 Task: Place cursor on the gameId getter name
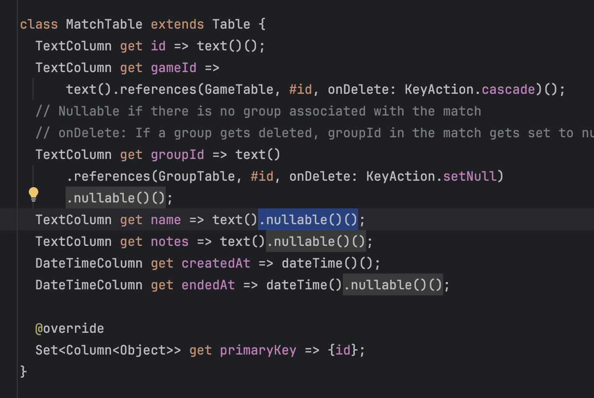click(173, 68)
